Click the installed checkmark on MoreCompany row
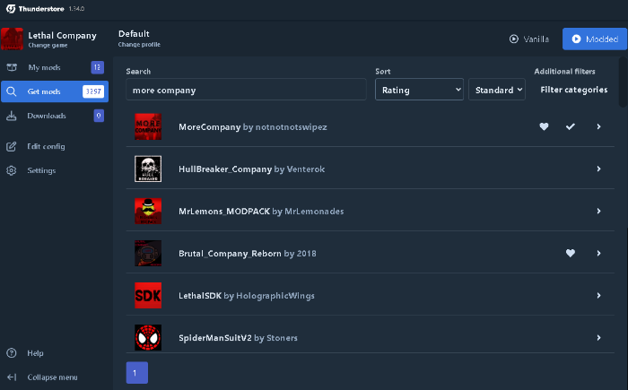The height and width of the screenshot is (390, 628). click(x=571, y=126)
